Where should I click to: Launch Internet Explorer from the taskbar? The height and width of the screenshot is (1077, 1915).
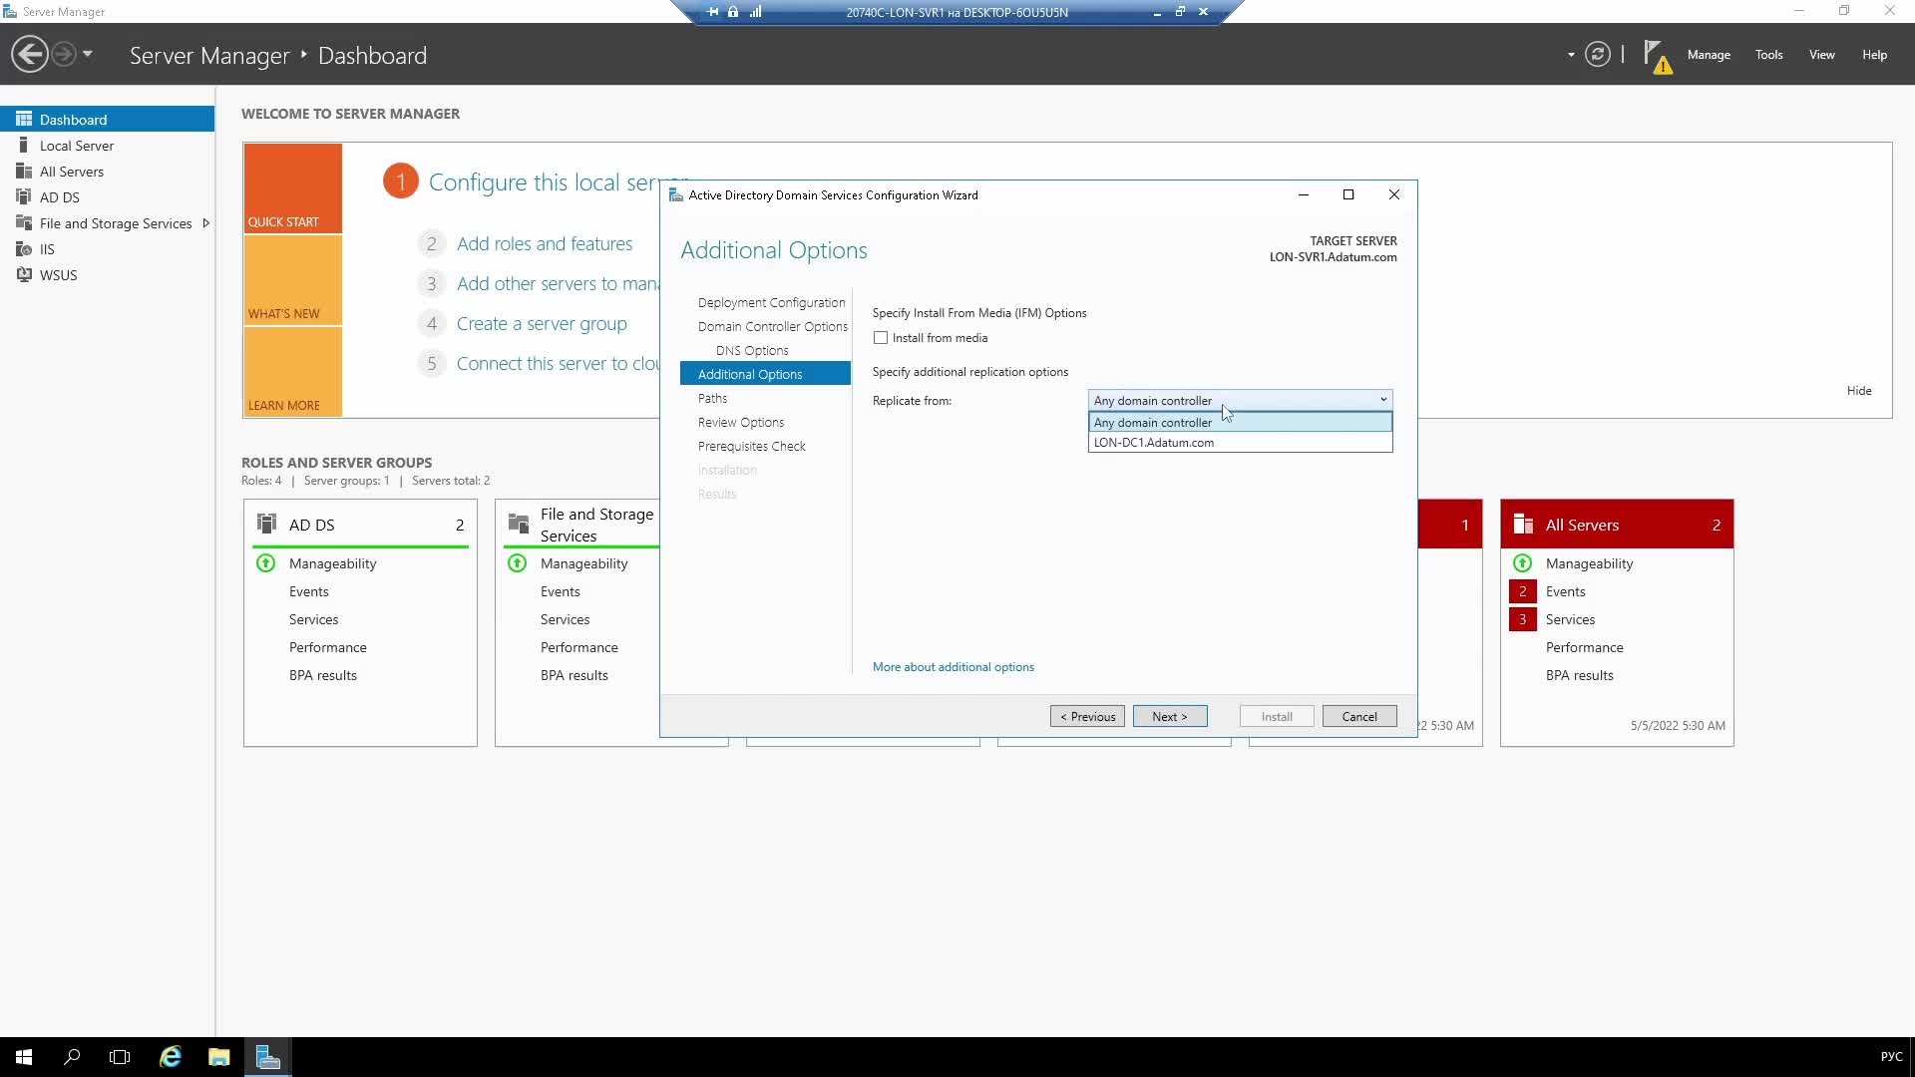click(171, 1057)
